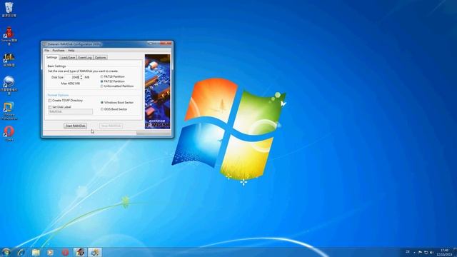The width and height of the screenshot is (457, 257).
Task: Click the red Opera taskbar icon
Action: [65, 252]
